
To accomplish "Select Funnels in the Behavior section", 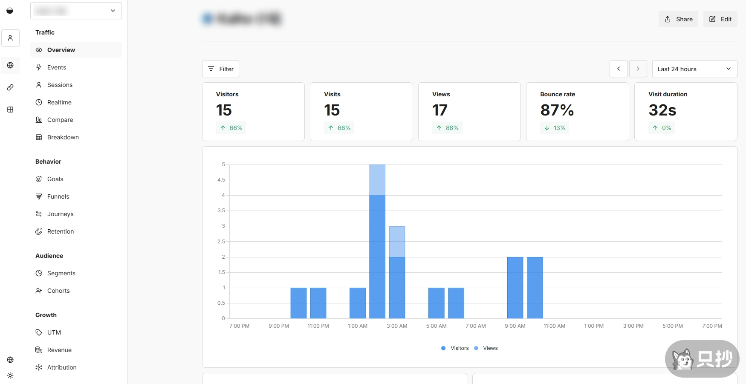I will [x=58, y=196].
